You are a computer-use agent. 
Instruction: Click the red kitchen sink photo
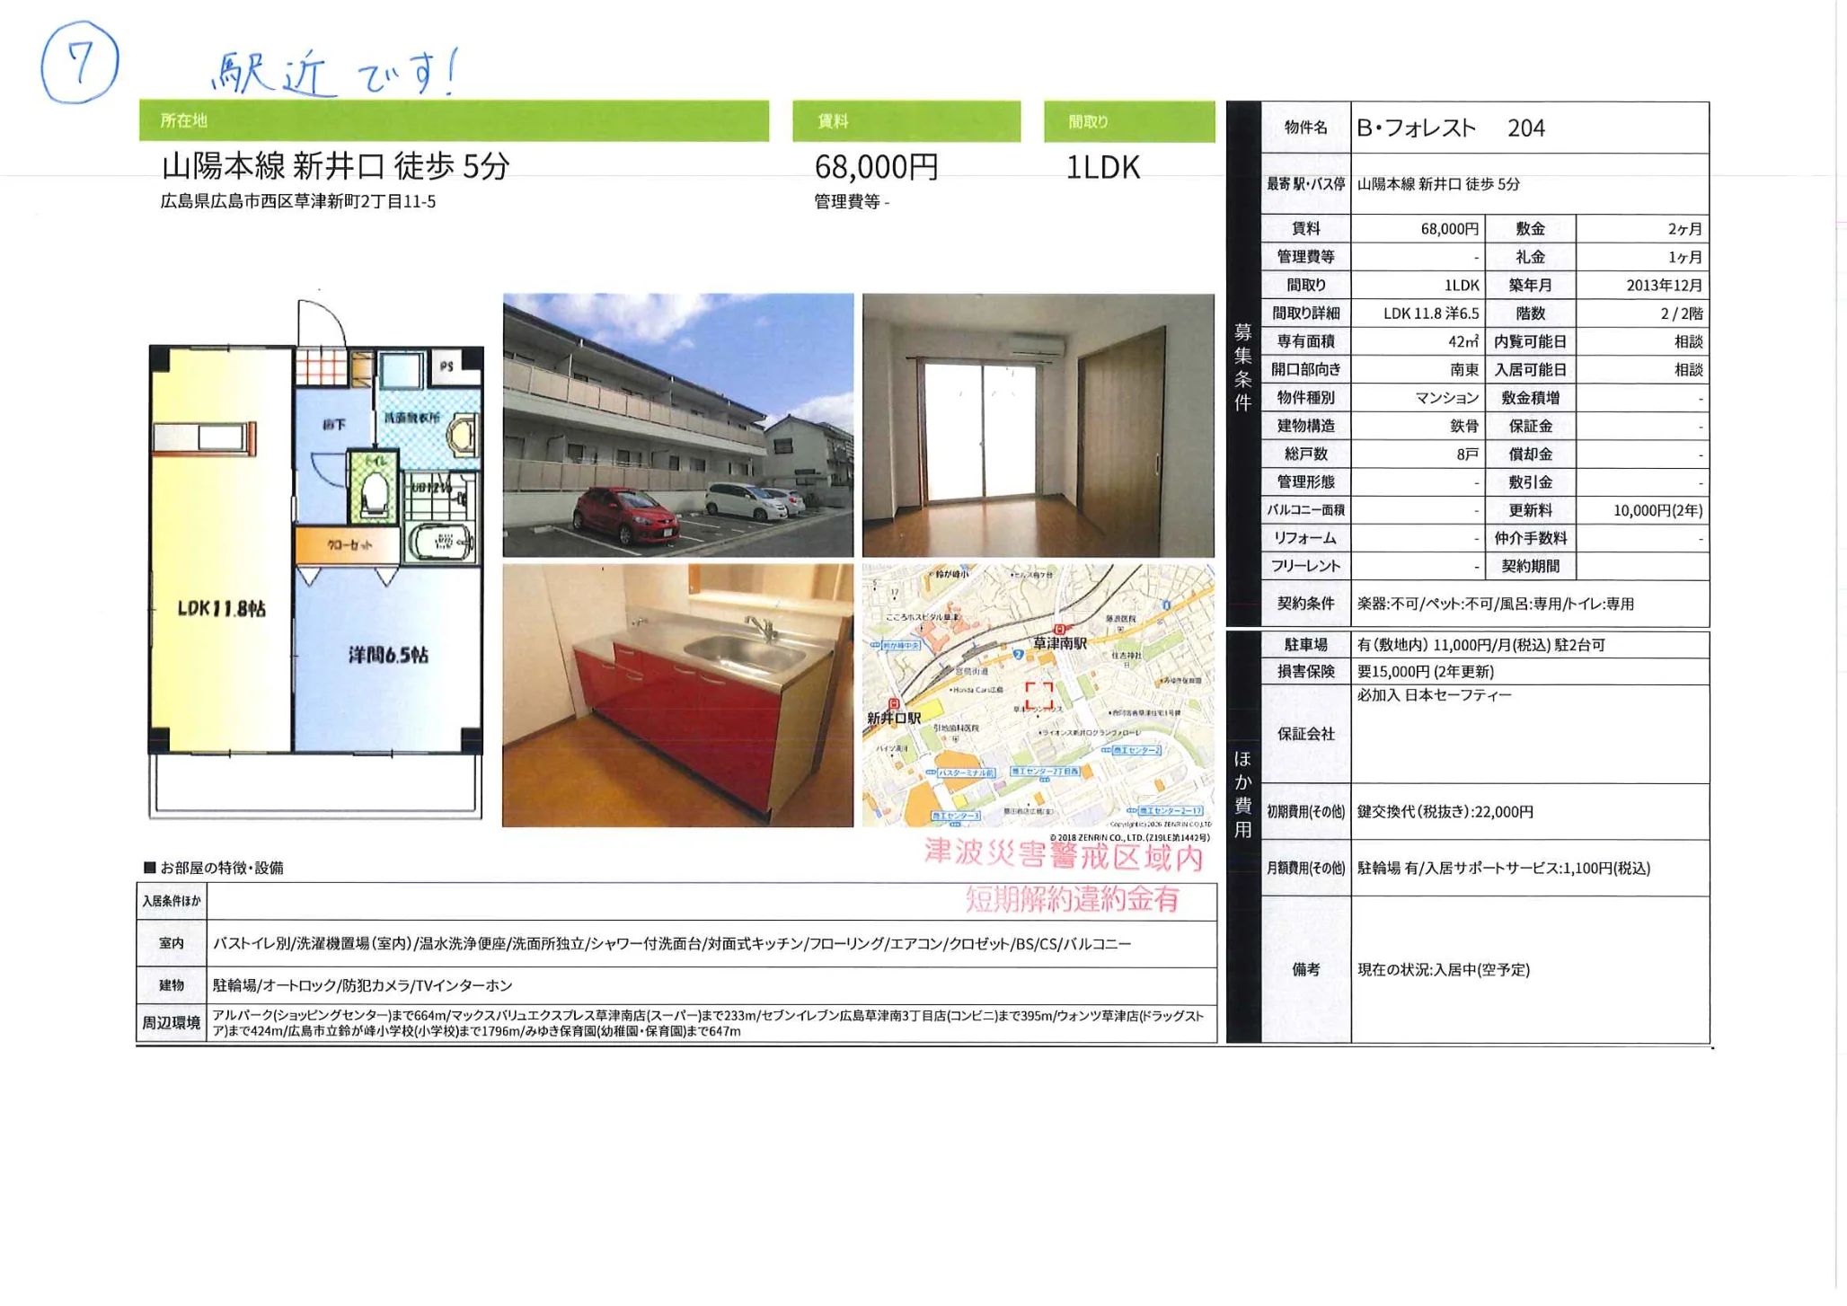pyautogui.click(x=677, y=695)
